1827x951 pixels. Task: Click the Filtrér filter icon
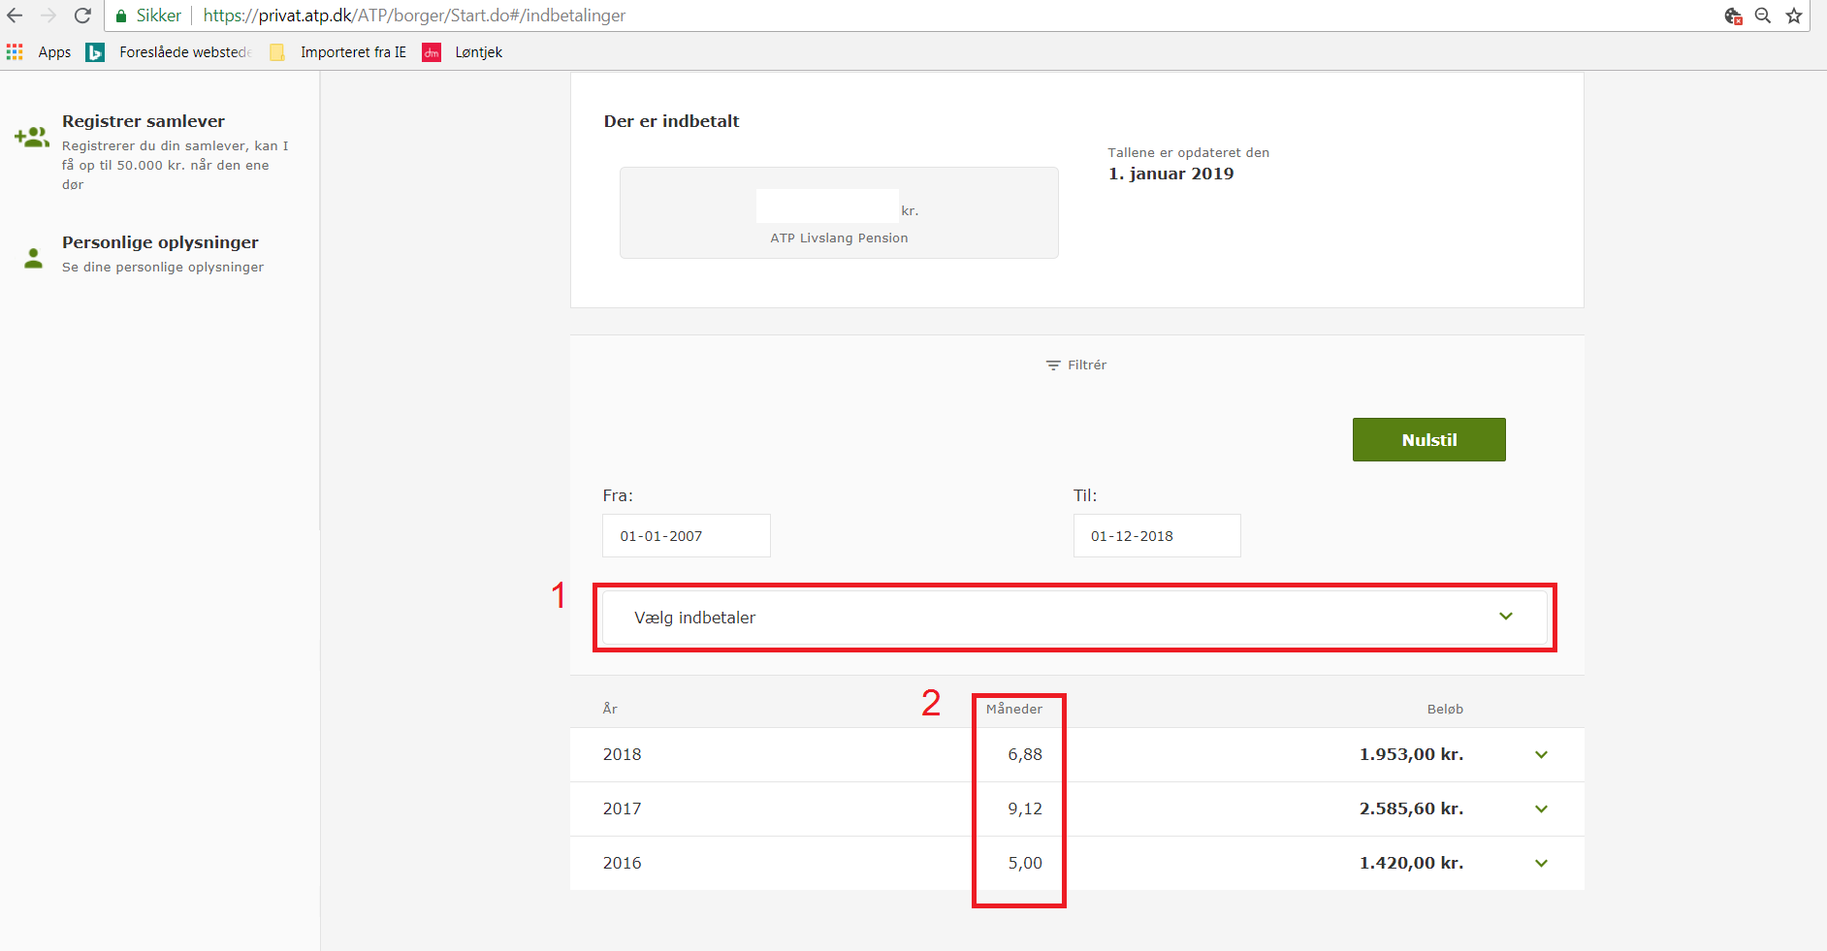[1053, 365]
